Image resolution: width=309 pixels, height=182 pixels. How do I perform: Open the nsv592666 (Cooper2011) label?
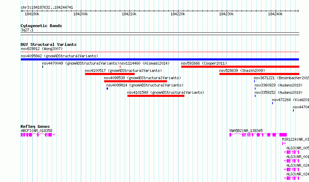click(204, 63)
